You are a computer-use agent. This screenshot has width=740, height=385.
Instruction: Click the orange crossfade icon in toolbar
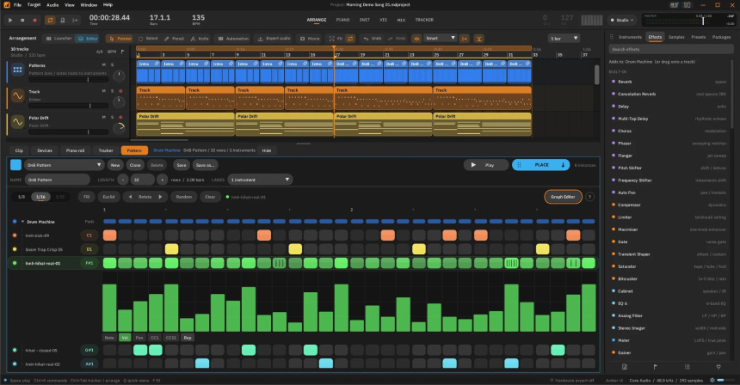(x=479, y=39)
